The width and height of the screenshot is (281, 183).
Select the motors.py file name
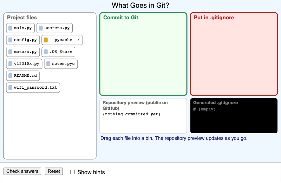point(25,52)
